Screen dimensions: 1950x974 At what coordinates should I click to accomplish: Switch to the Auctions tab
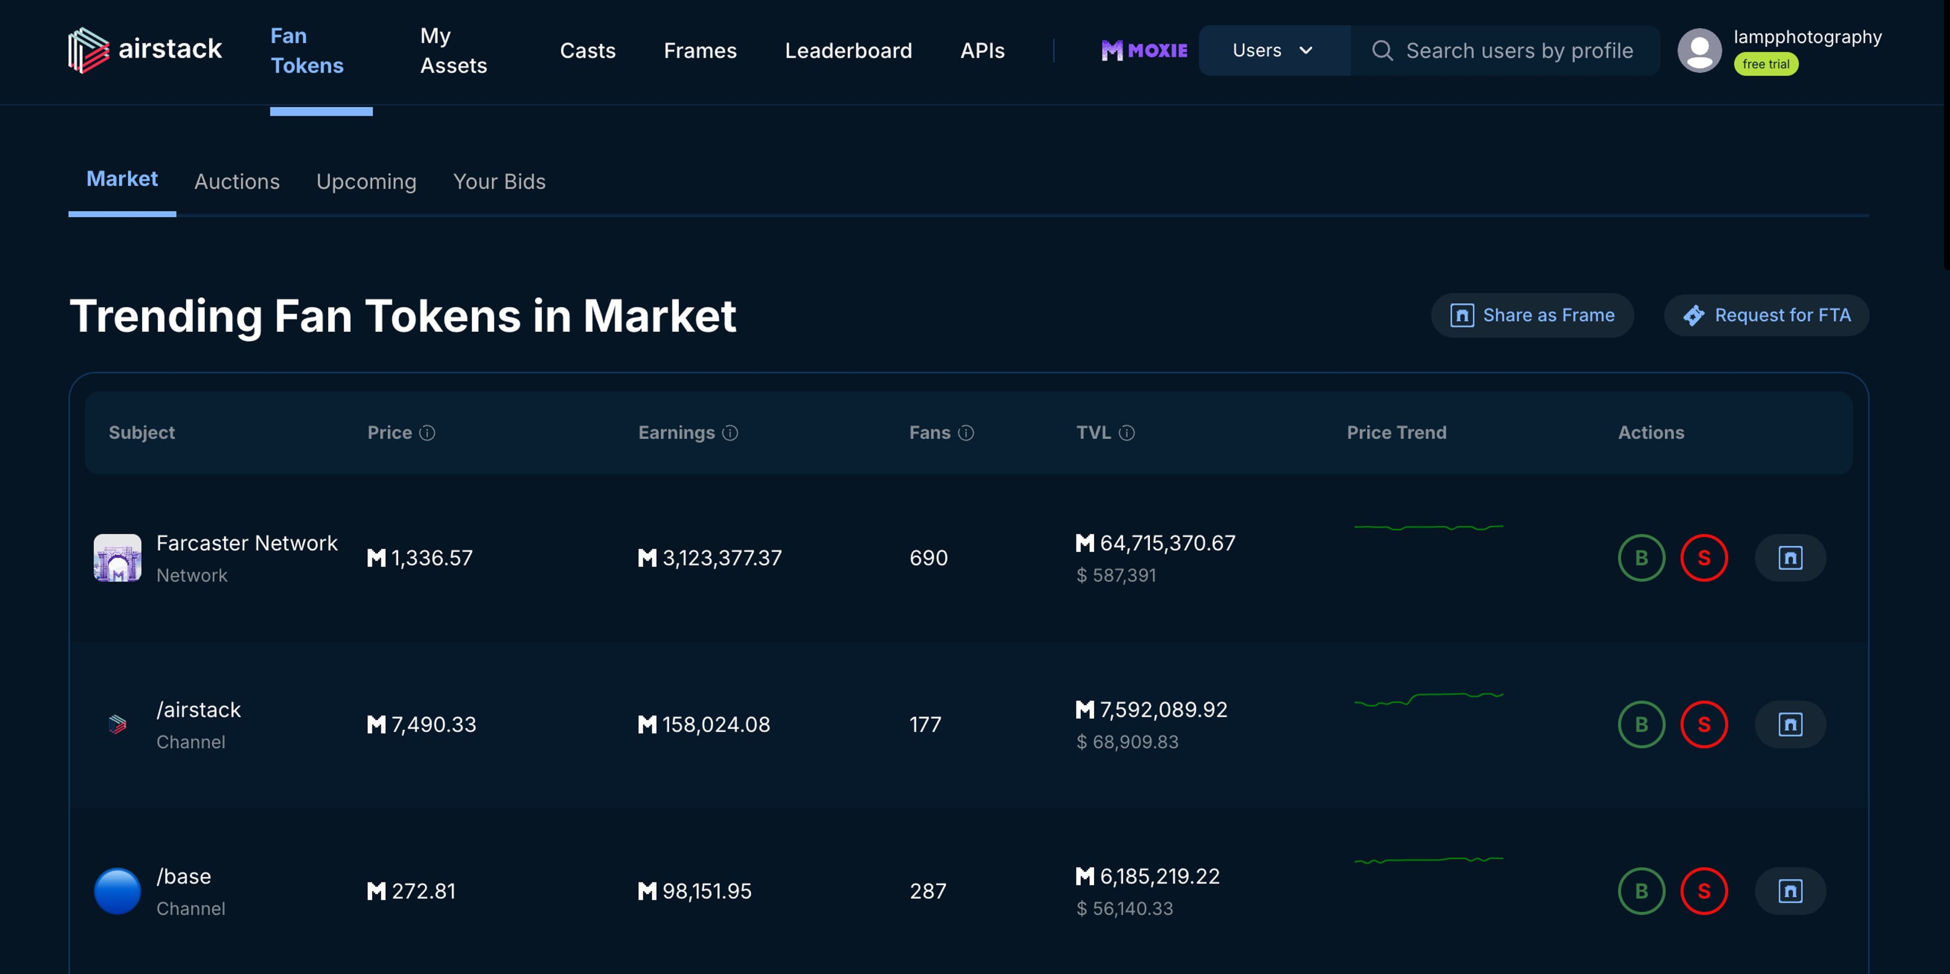point(237,182)
